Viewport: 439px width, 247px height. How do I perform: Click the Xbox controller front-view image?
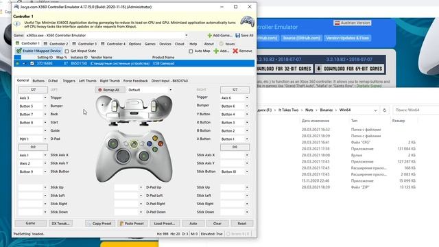click(x=134, y=156)
